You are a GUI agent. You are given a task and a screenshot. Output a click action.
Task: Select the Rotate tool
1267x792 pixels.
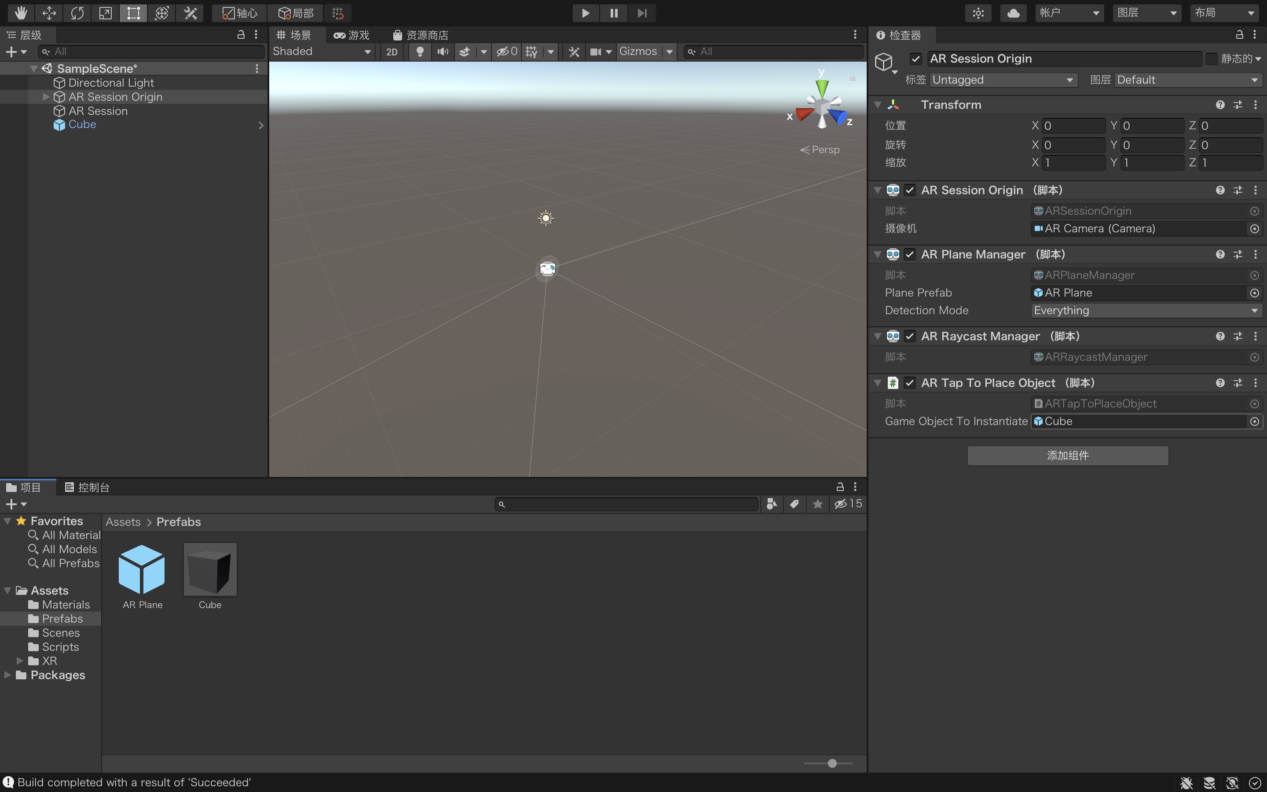[x=77, y=13]
